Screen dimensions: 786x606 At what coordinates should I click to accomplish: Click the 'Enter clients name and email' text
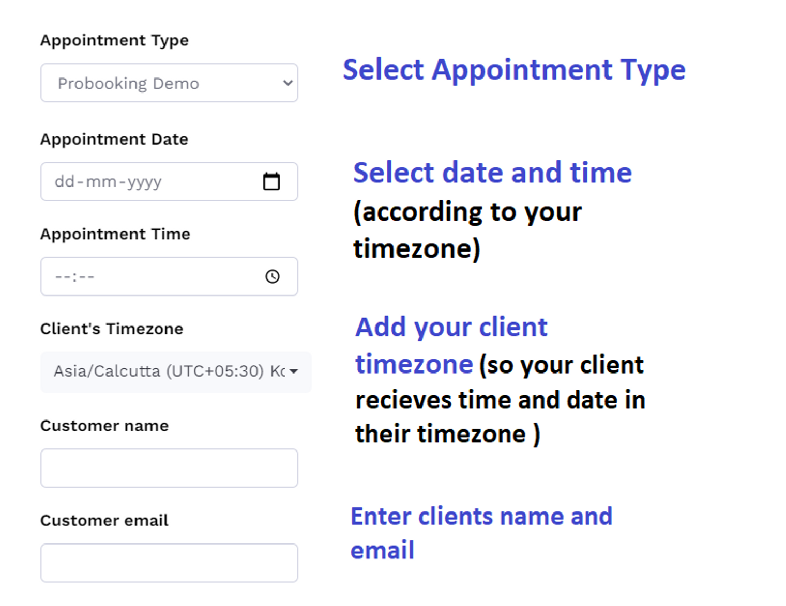(481, 533)
